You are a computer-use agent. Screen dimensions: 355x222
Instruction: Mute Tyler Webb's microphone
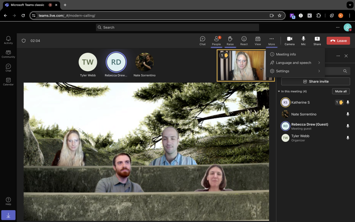pos(348,137)
